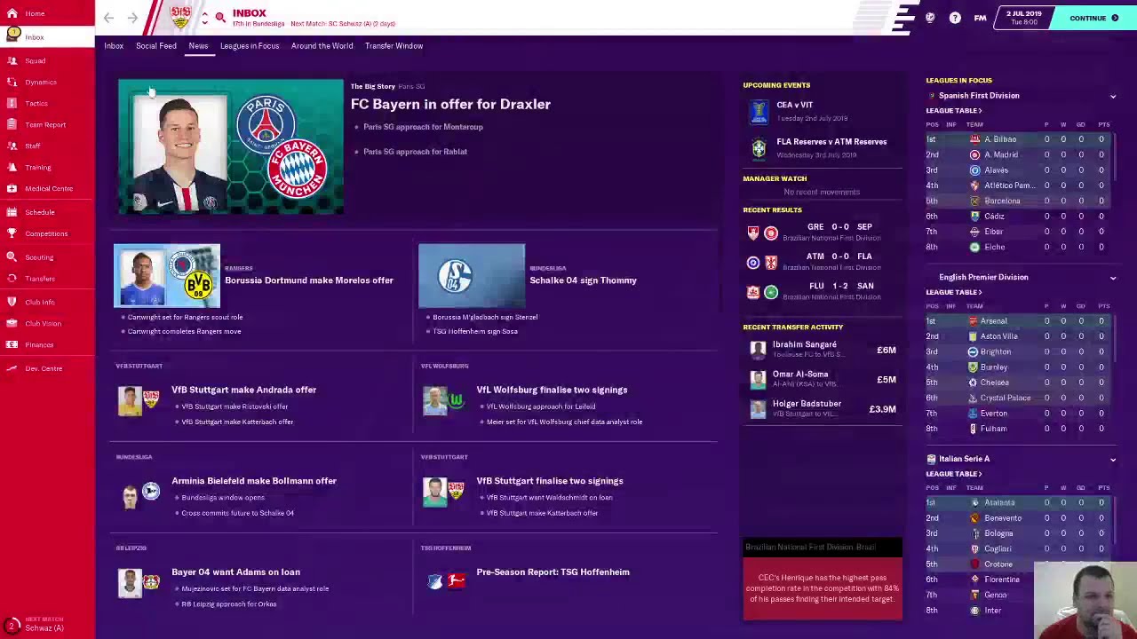Open Ibrahim Sangaré transfer entry
The image size is (1137, 639).
(823, 350)
